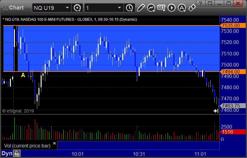Open the window options dropdown in title bar
This screenshot has width=247, height=158.
210,3
